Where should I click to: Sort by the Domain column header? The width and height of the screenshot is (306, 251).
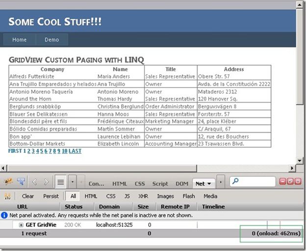coord(113,207)
